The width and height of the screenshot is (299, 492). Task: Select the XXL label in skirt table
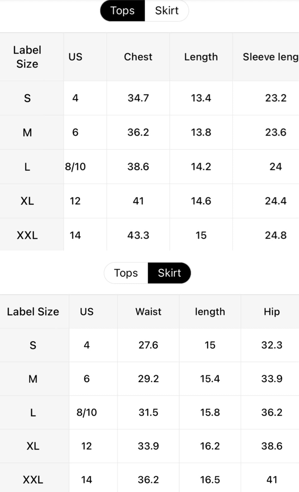(33, 479)
